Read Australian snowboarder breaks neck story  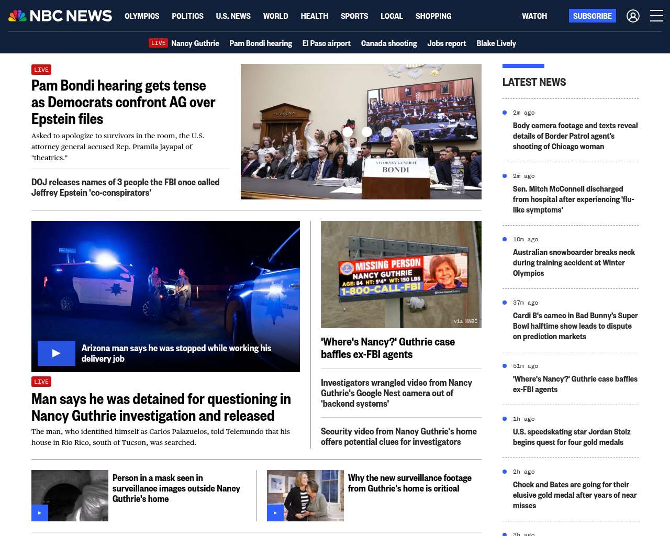point(574,263)
